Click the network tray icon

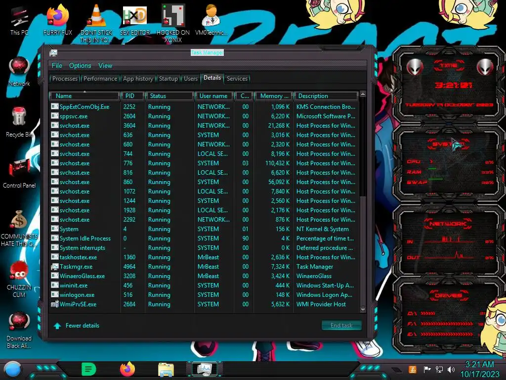[x=439, y=369]
